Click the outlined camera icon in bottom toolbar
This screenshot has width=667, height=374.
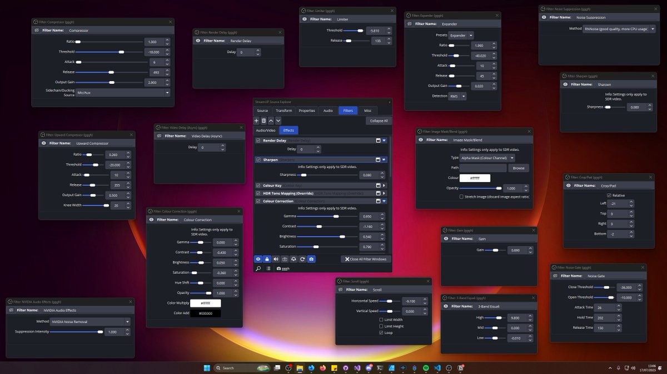[x=285, y=259]
